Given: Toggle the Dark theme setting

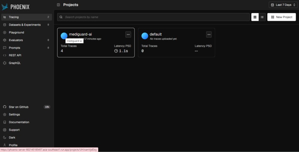Looking at the screenshot, I should (26, 137).
